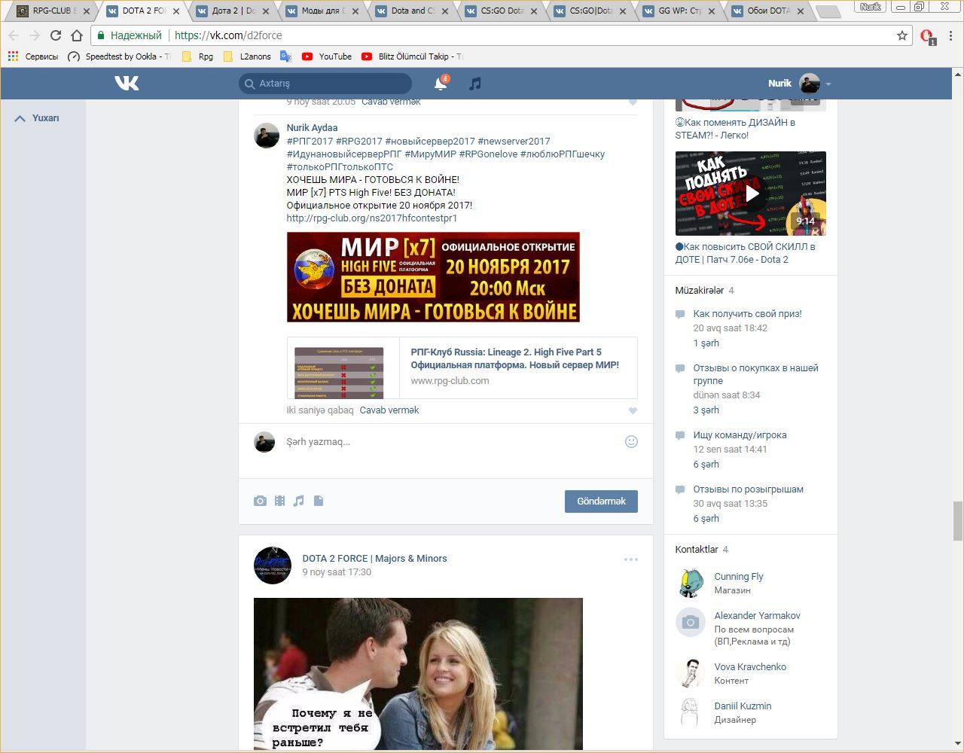
Task: Open the L2anons bookmark folder
Action: coord(247,56)
